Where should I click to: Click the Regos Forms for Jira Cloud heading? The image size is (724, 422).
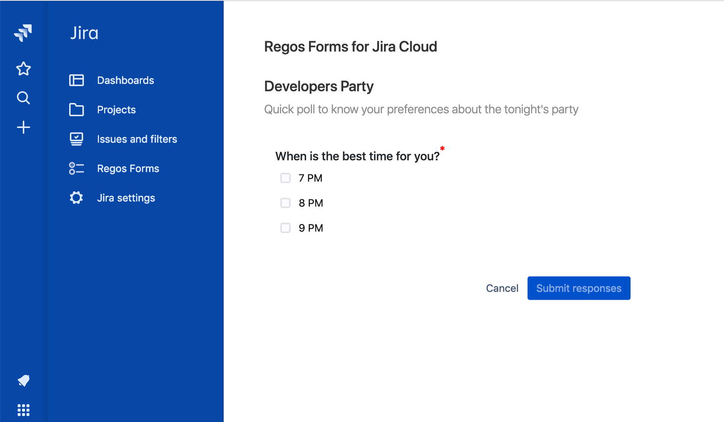pyautogui.click(x=351, y=47)
